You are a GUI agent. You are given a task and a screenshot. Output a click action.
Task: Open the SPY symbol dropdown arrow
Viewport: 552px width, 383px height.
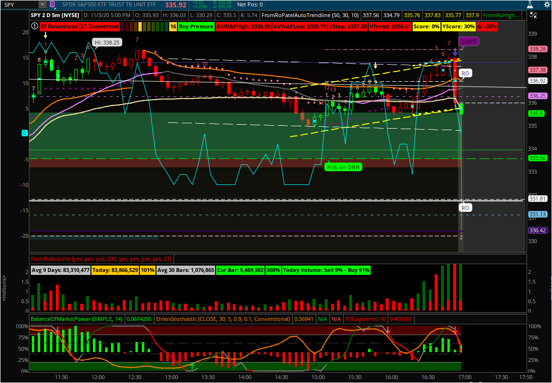point(42,4)
